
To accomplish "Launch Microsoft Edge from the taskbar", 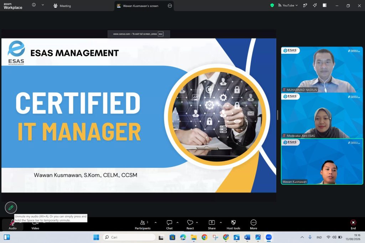I will click(x=183, y=237).
